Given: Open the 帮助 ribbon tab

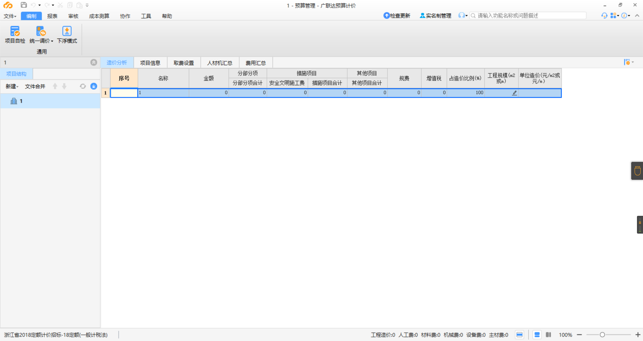Looking at the screenshot, I should 167,16.
